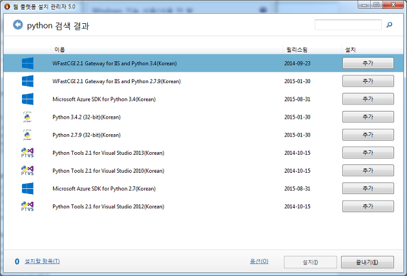Open the options link 옵션(O)
This screenshot has height=276, width=407.
(259, 261)
